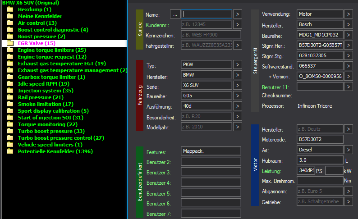The height and width of the screenshot is (219, 358).
Task: Click the Injection system folder icon
Action: click(10, 91)
